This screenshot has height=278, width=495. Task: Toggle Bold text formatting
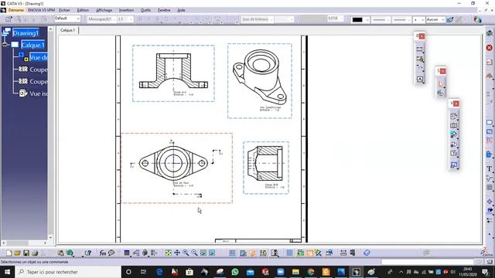(141, 19)
